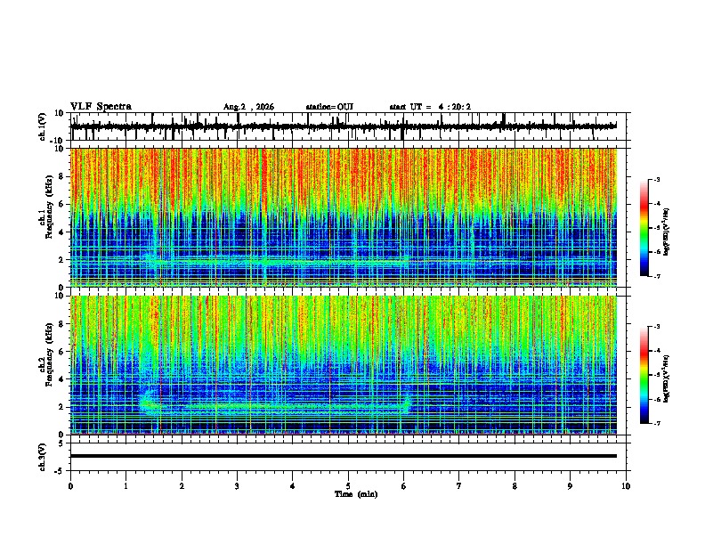The width and height of the screenshot is (705, 545).
Task: Click the '6' kHz tick of ch.1 spectrogram
Action: point(61,204)
